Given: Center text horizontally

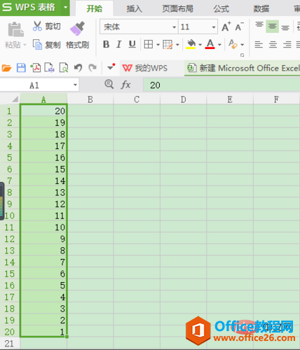Looking at the screenshot, I should 273,44.
